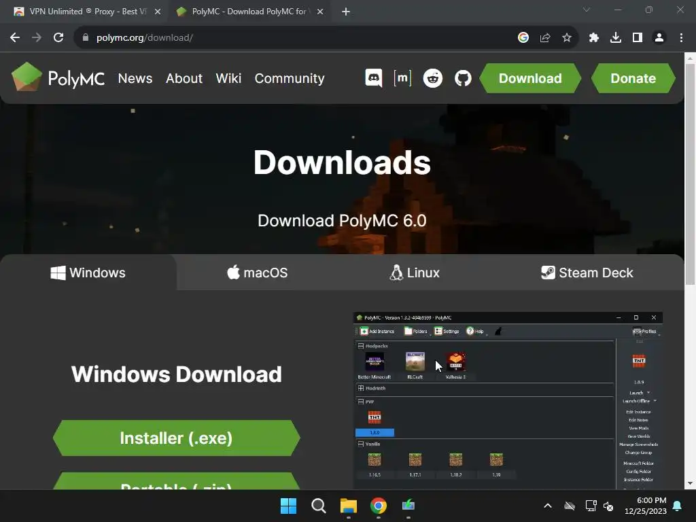
Task: Open the tab search chevron
Action: point(587,10)
